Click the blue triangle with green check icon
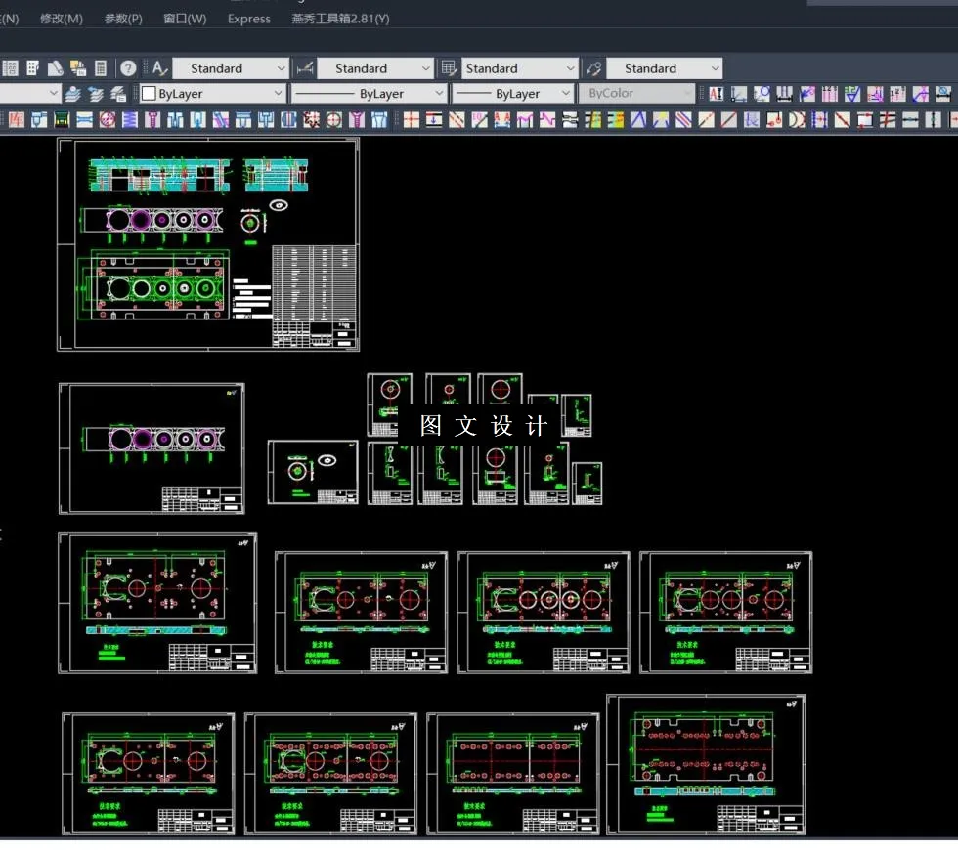Image resolution: width=958 pixels, height=850 pixels. click(851, 94)
